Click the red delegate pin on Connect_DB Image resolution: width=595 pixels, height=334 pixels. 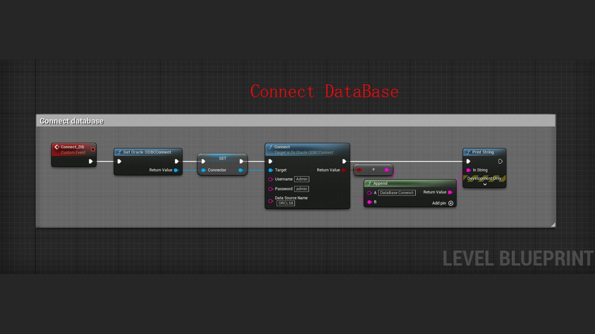pos(93,149)
